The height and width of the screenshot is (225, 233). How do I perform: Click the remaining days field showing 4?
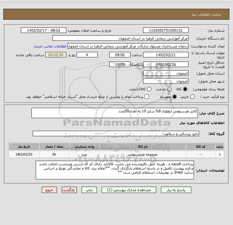tap(87, 55)
